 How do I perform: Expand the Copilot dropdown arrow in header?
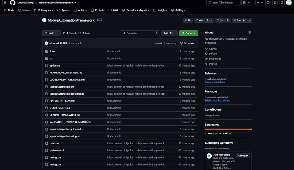249,3
